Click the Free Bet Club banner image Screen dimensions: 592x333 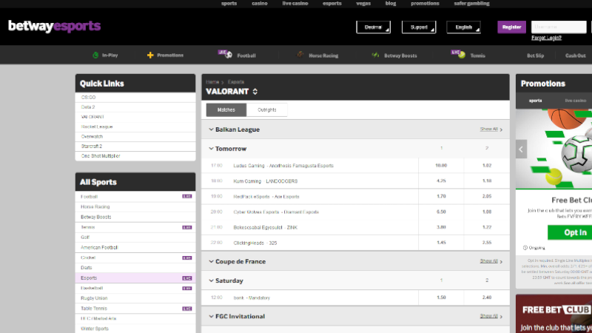point(554,314)
